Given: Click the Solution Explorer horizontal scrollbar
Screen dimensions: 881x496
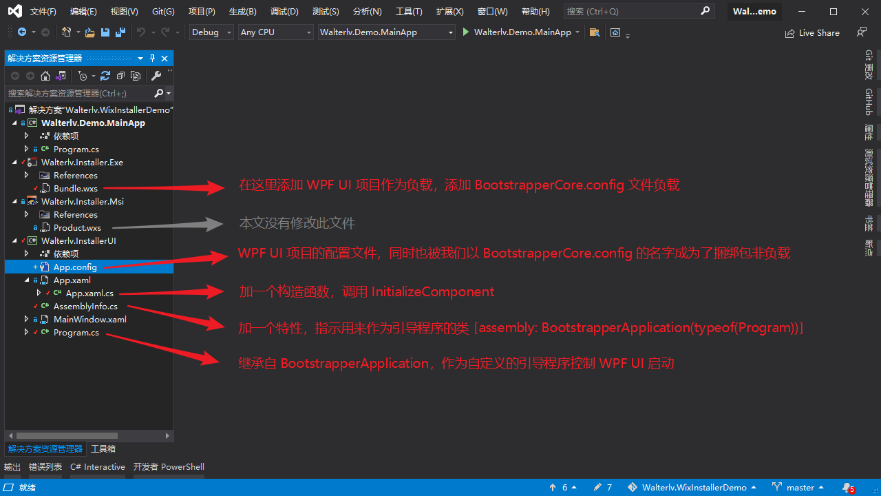Looking at the screenshot, I should (67, 435).
